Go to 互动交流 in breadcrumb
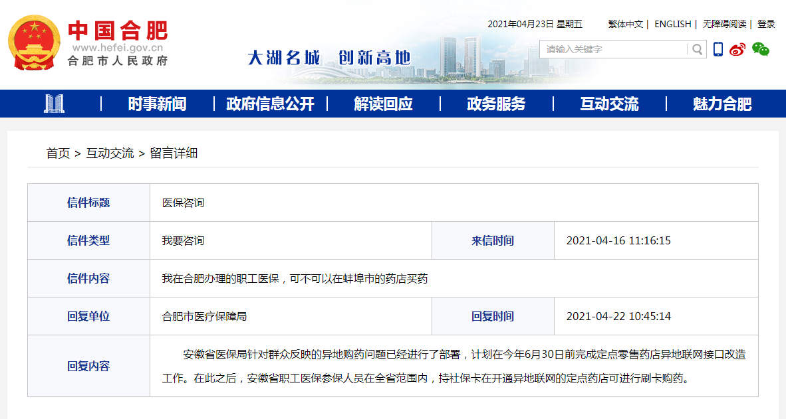The width and height of the screenshot is (786, 419). point(110,153)
